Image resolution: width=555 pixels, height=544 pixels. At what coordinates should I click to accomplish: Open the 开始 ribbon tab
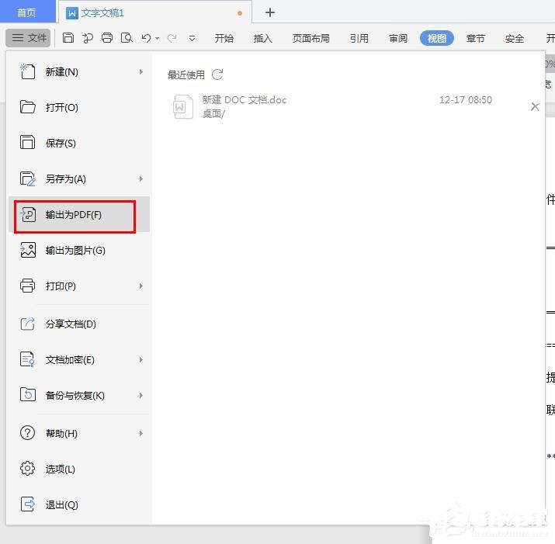[x=224, y=38]
